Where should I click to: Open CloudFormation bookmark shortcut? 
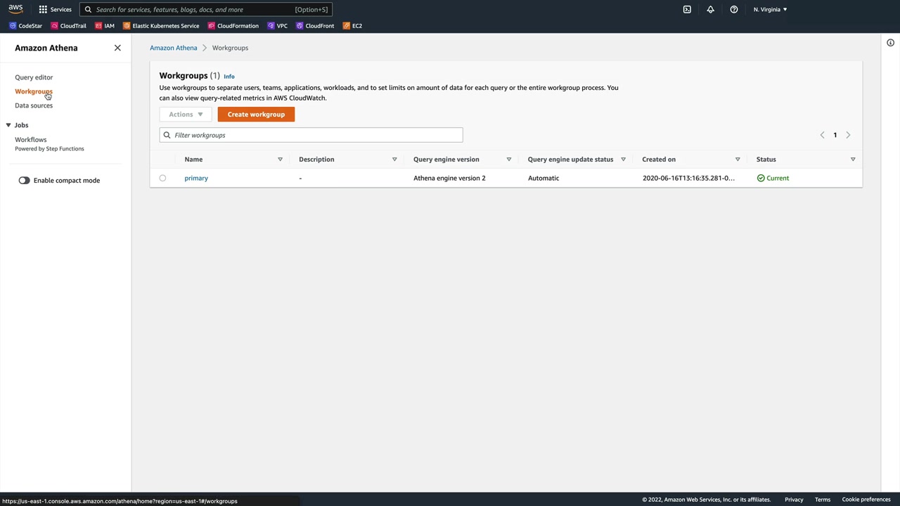(x=233, y=26)
